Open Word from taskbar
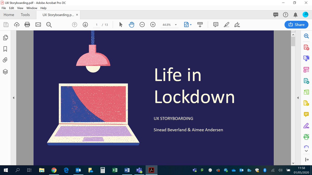 click(127, 170)
